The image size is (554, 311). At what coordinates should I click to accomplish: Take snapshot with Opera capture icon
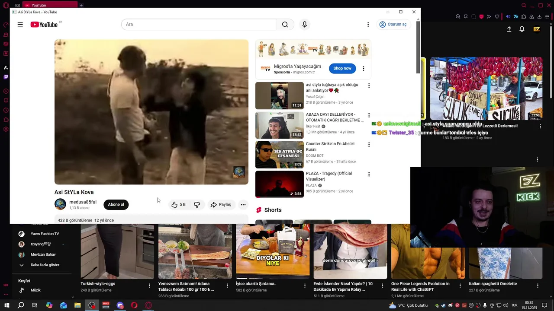click(x=473, y=17)
